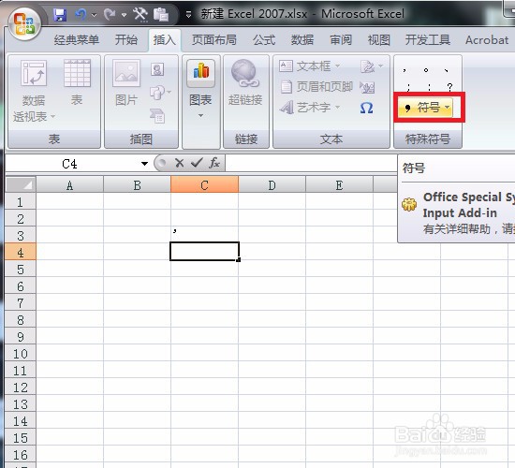Redo the last action
Image resolution: width=515 pixels, height=468 pixels.
click(x=110, y=14)
